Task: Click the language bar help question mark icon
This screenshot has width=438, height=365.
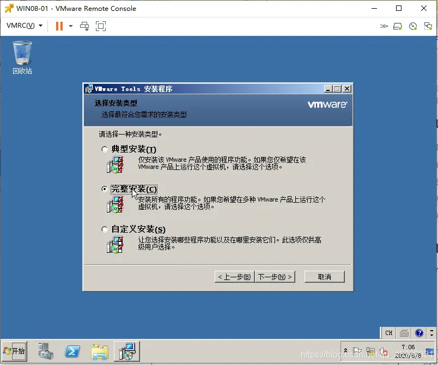Action: click(x=419, y=333)
